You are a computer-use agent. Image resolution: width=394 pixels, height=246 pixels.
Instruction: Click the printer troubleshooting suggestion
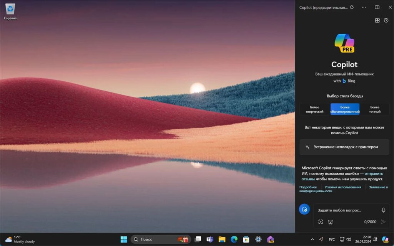344,147
